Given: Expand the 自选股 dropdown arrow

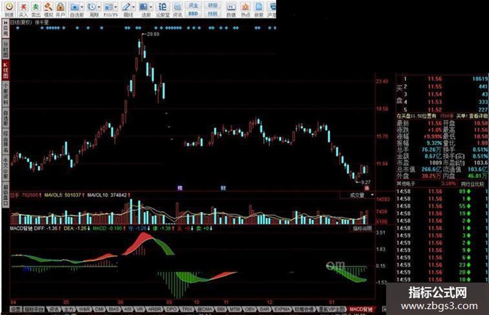Looking at the screenshot, I should pos(82,7).
